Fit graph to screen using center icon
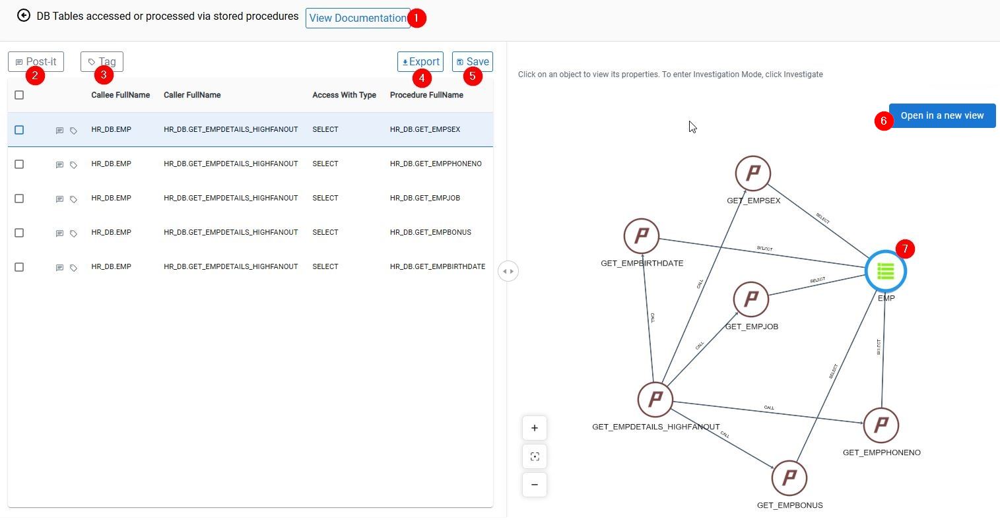 (535, 456)
